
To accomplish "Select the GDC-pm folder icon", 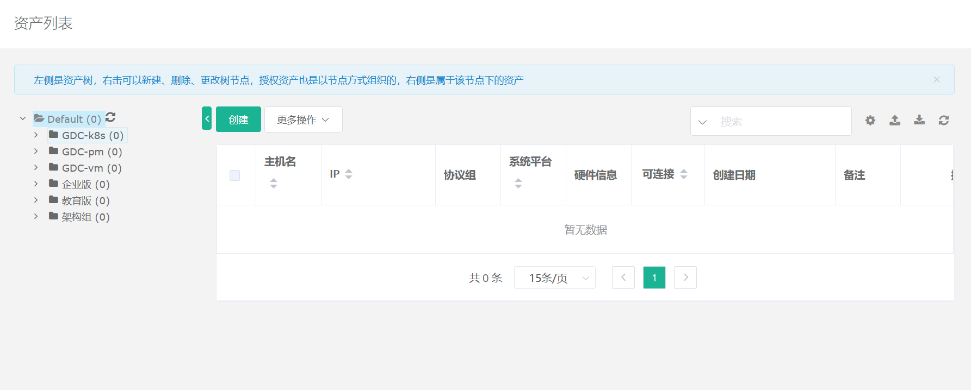I will tap(54, 151).
